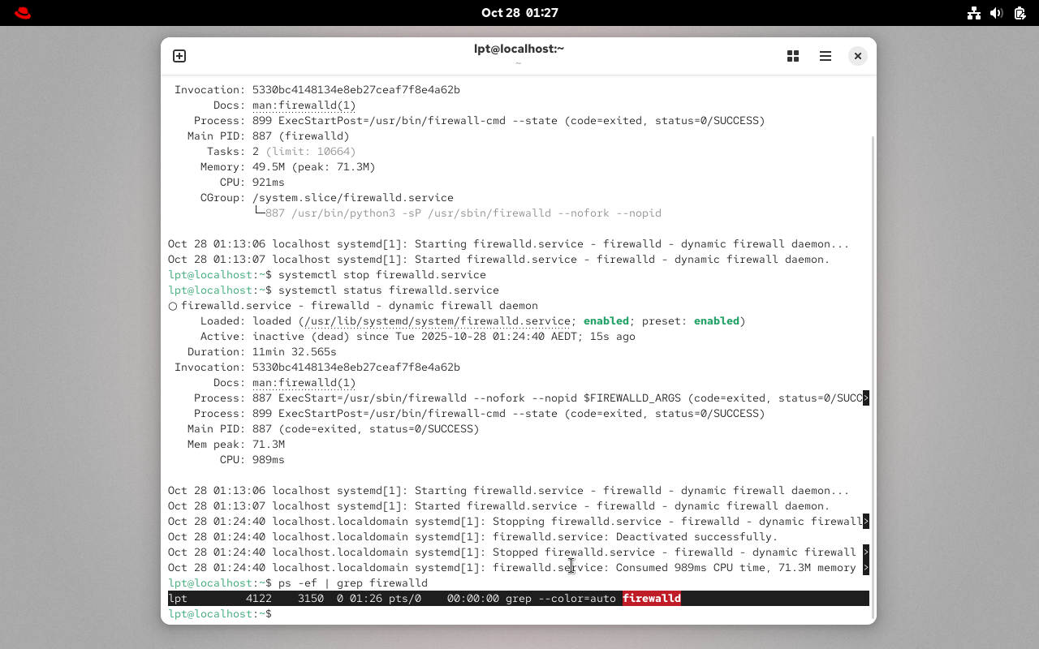Open the volume speaker icon
This screenshot has width=1039, height=649.
pos(997,13)
